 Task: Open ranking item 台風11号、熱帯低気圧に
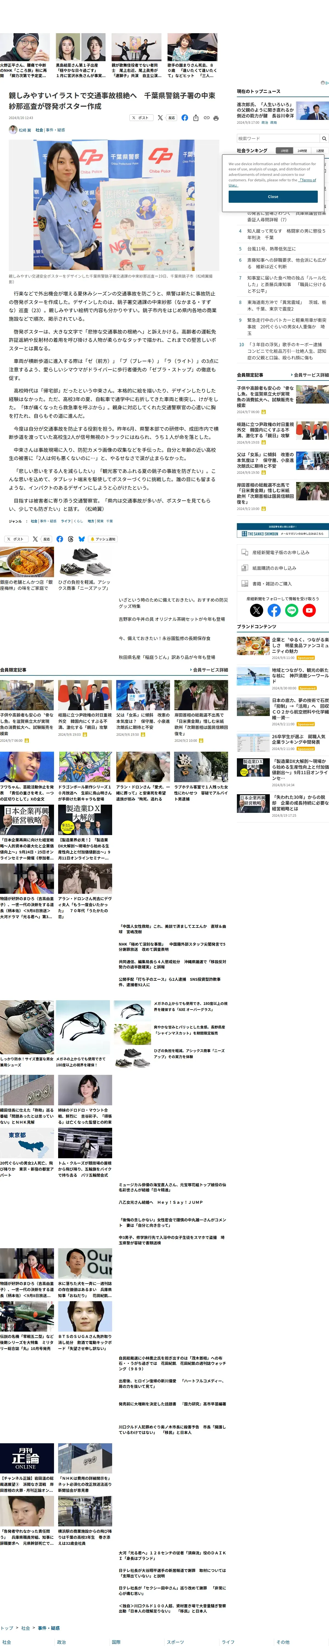tap(271, 249)
